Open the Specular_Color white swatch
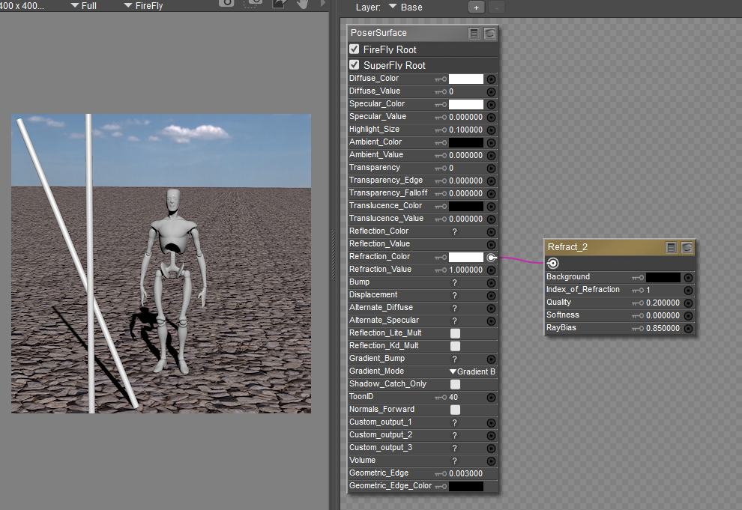Image resolution: width=742 pixels, height=510 pixels. pyautogui.click(x=465, y=104)
